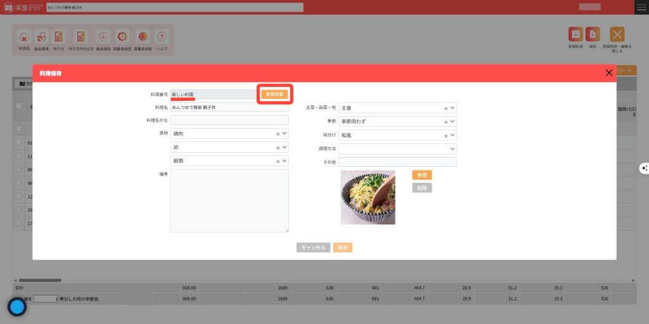The height and width of the screenshot is (324, 649).
Task: Open the 季節 dropdown list
Action: [x=453, y=122]
